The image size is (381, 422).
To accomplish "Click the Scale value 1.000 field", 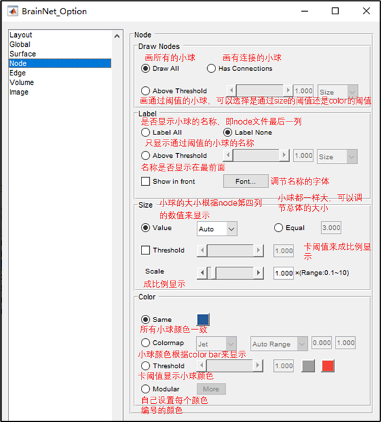I will pos(284,273).
